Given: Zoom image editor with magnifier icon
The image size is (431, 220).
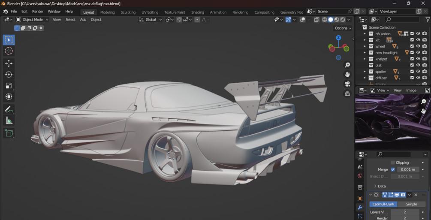Looking at the screenshot, I should pos(424,102).
